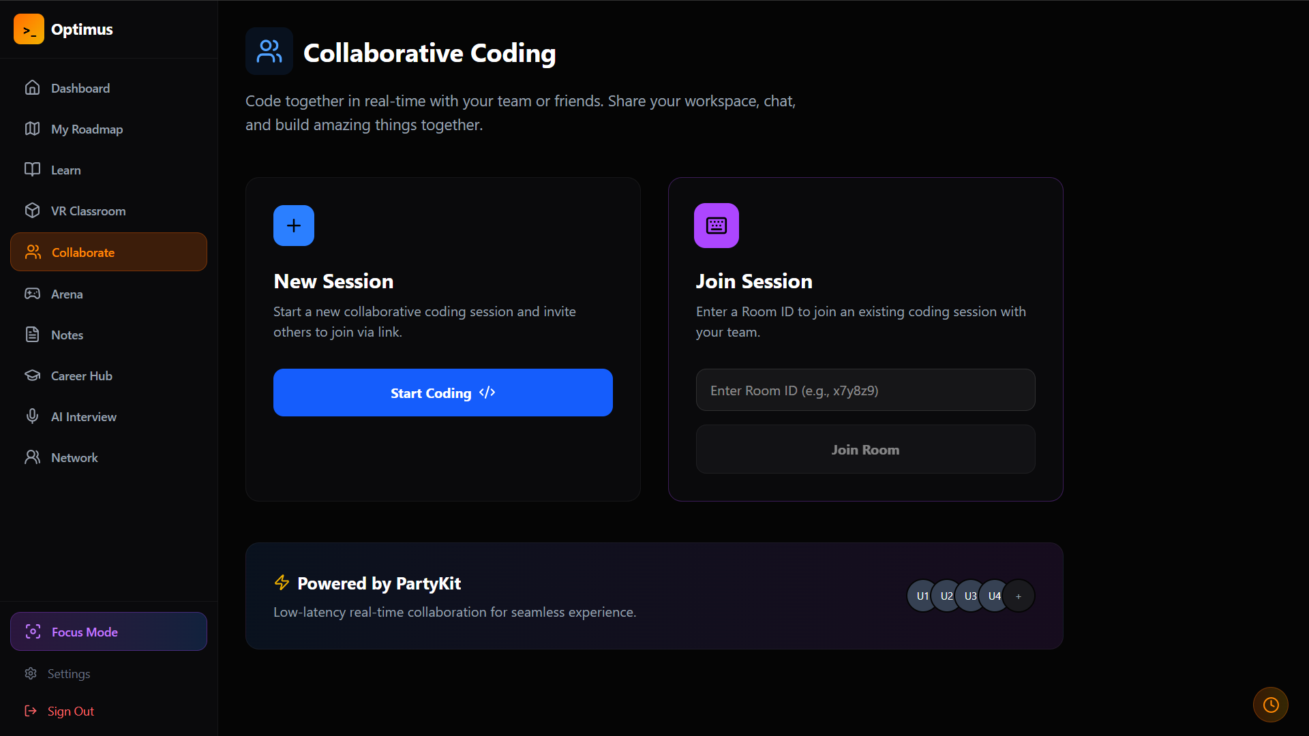This screenshot has width=1309, height=736.
Task: Navigate to the Arena page
Action: (67, 294)
